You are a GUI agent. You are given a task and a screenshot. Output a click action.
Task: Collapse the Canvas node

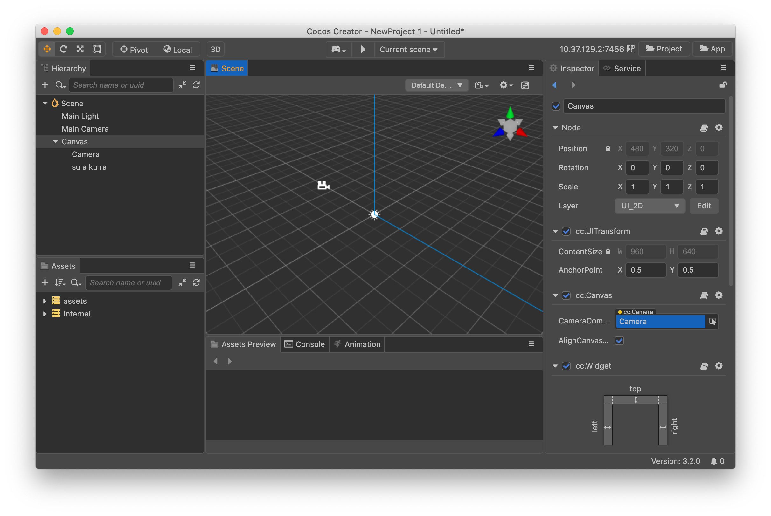click(x=55, y=141)
